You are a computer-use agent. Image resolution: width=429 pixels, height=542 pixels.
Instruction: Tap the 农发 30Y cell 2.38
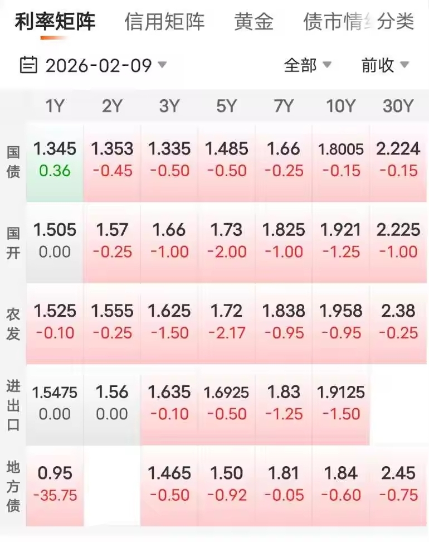[398, 321]
